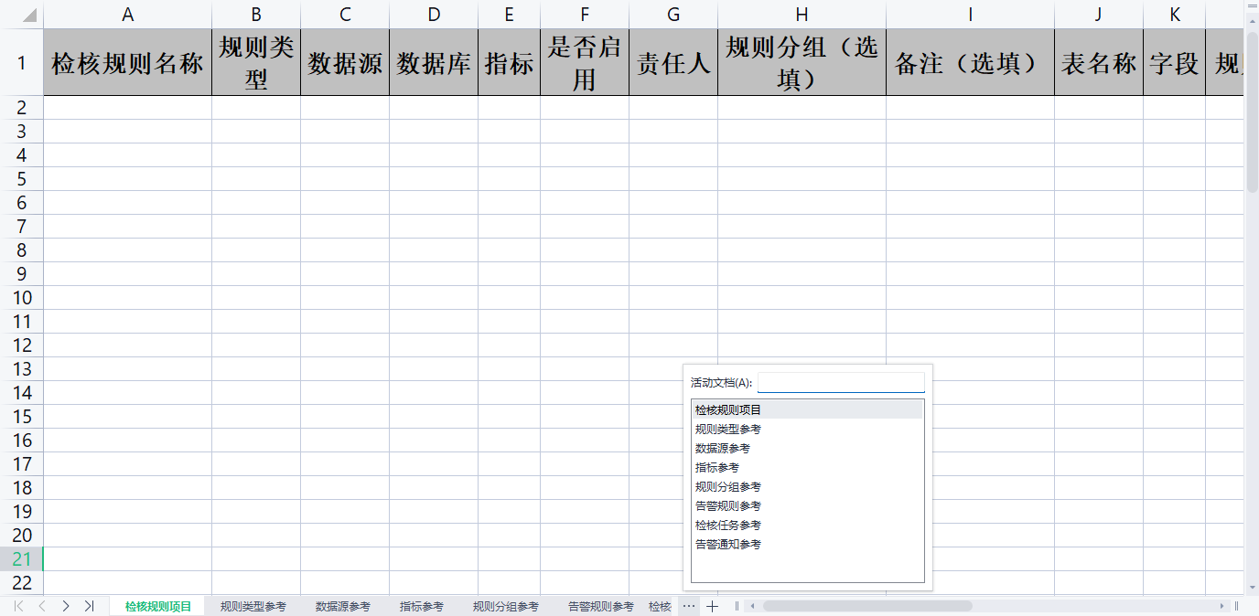Go to the next sheet tab
Screen dimensions: 1259x616
(x=66, y=606)
